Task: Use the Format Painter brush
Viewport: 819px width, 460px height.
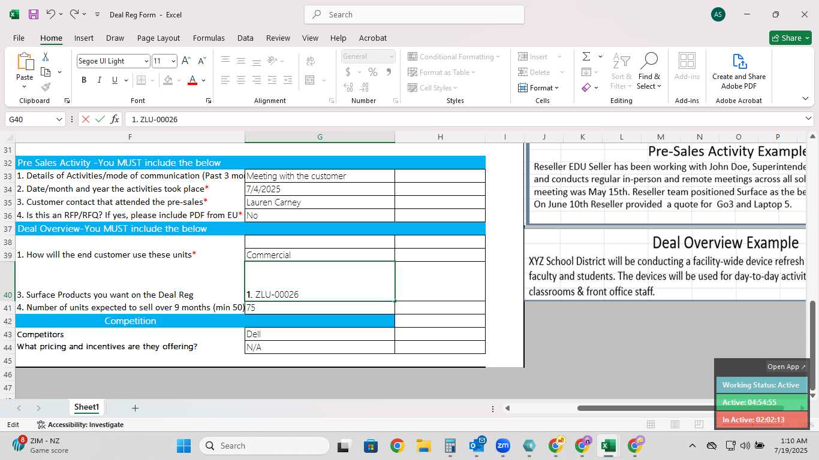Action: click(46, 87)
